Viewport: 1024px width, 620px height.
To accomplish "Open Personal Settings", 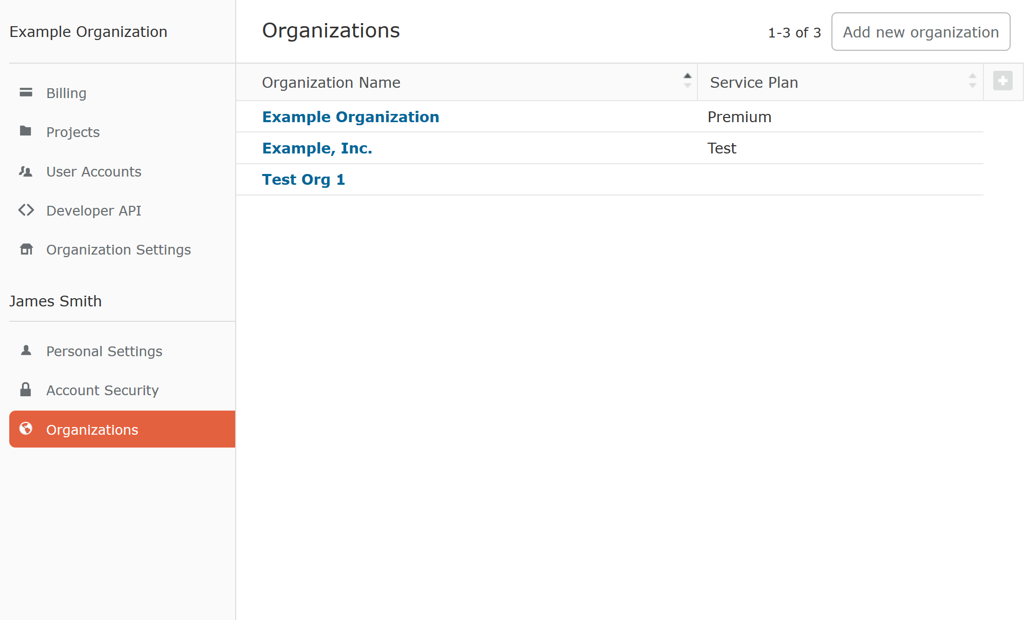I will pos(122,351).
